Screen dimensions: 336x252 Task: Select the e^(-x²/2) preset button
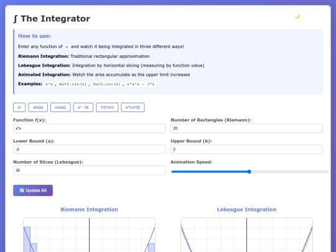133,108
